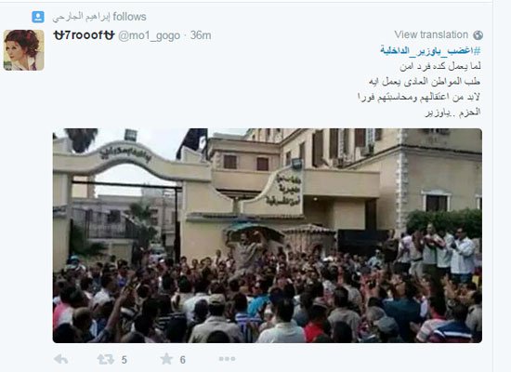Viewport: 511px width, 372px height.
Task: Open the Arabic hashtag link in the tweet
Action: (x=430, y=50)
